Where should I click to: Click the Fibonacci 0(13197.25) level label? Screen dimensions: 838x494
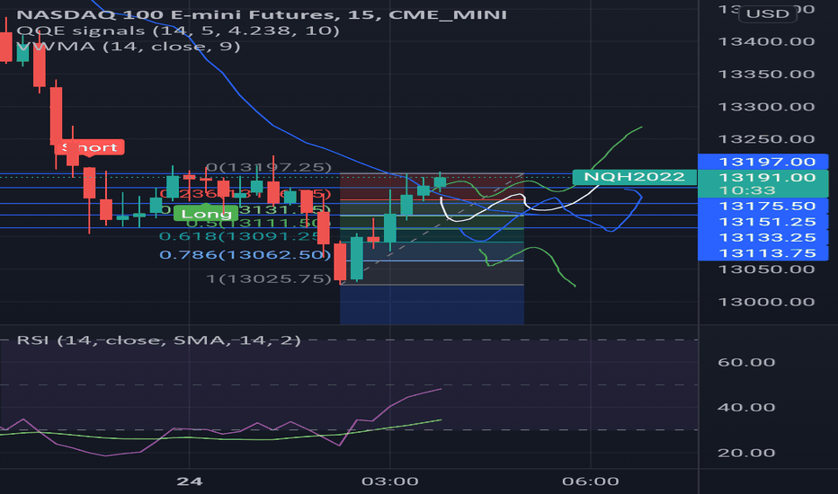tap(269, 168)
